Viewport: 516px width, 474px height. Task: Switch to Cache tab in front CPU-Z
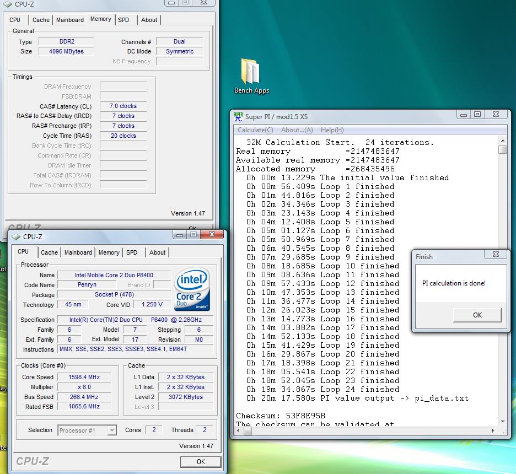click(49, 252)
